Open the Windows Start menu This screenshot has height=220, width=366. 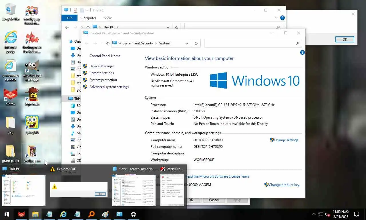tap(7, 214)
